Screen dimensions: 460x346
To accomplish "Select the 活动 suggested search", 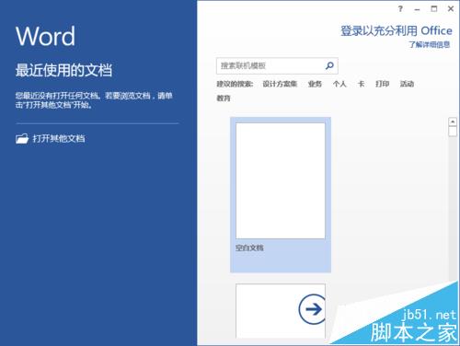I will (407, 84).
